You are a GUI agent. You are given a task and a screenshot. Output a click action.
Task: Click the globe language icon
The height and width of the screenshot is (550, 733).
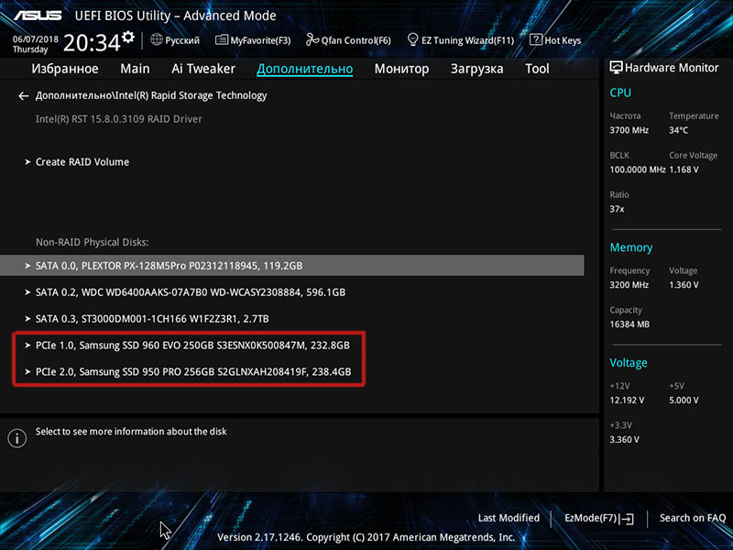point(157,39)
